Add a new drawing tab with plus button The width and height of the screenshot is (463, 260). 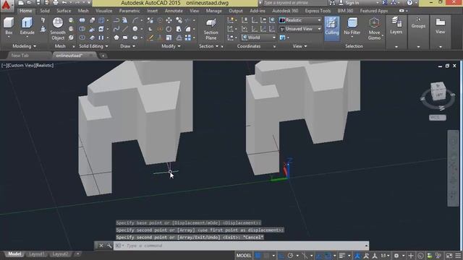[103, 56]
